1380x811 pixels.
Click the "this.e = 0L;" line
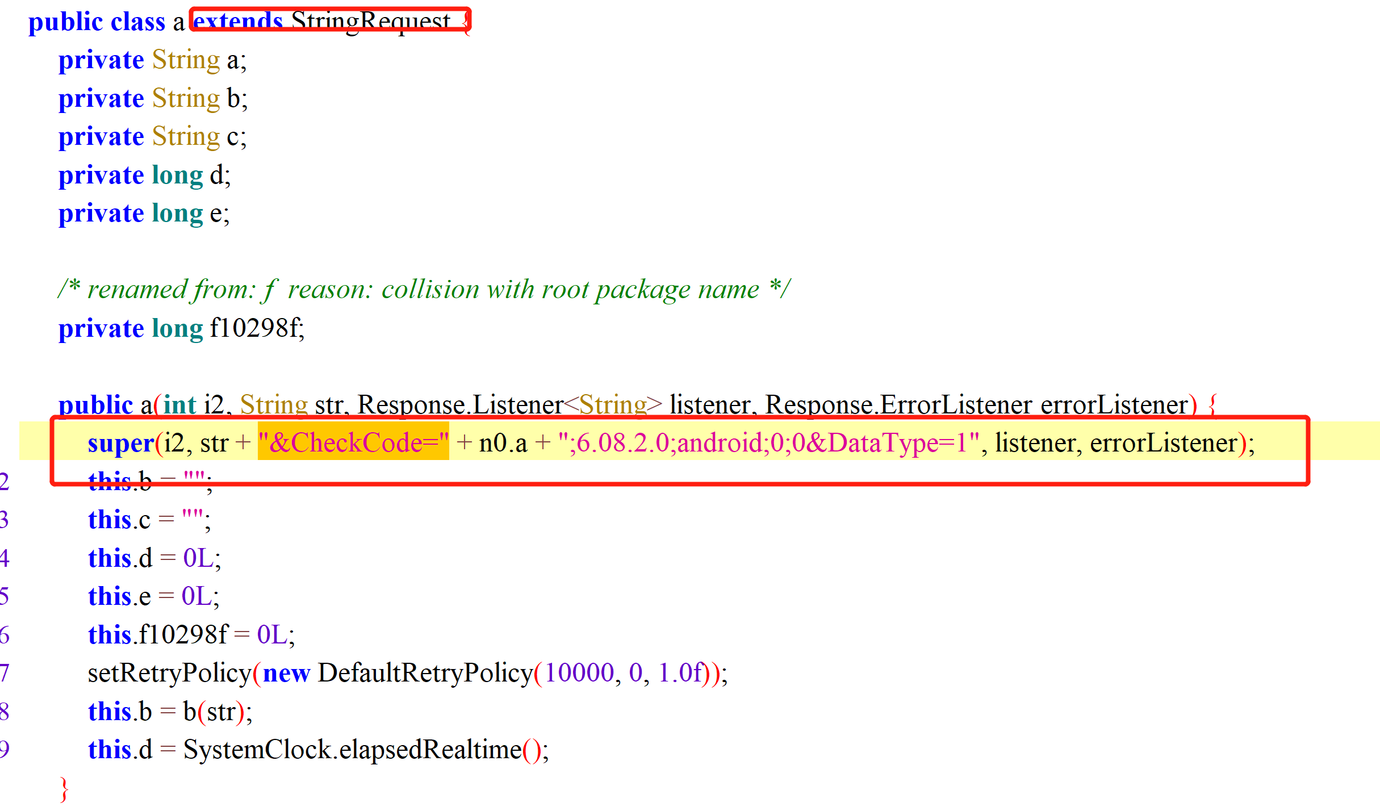pyautogui.click(x=154, y=597)
